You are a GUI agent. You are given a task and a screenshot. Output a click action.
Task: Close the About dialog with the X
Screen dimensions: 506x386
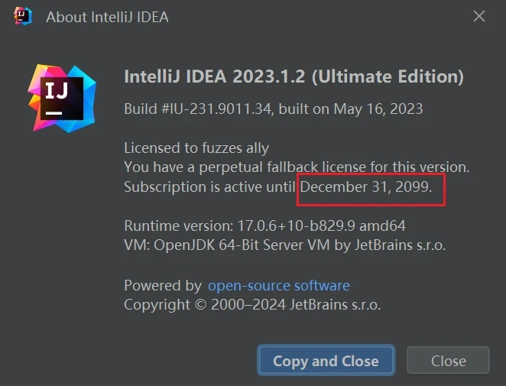(x=479, y=16)
